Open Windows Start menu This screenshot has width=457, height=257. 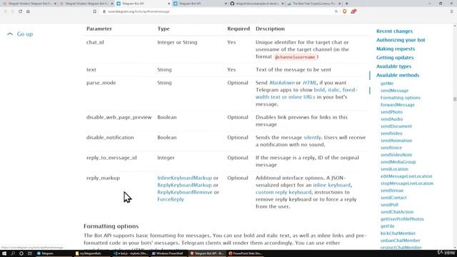point(4,253)
